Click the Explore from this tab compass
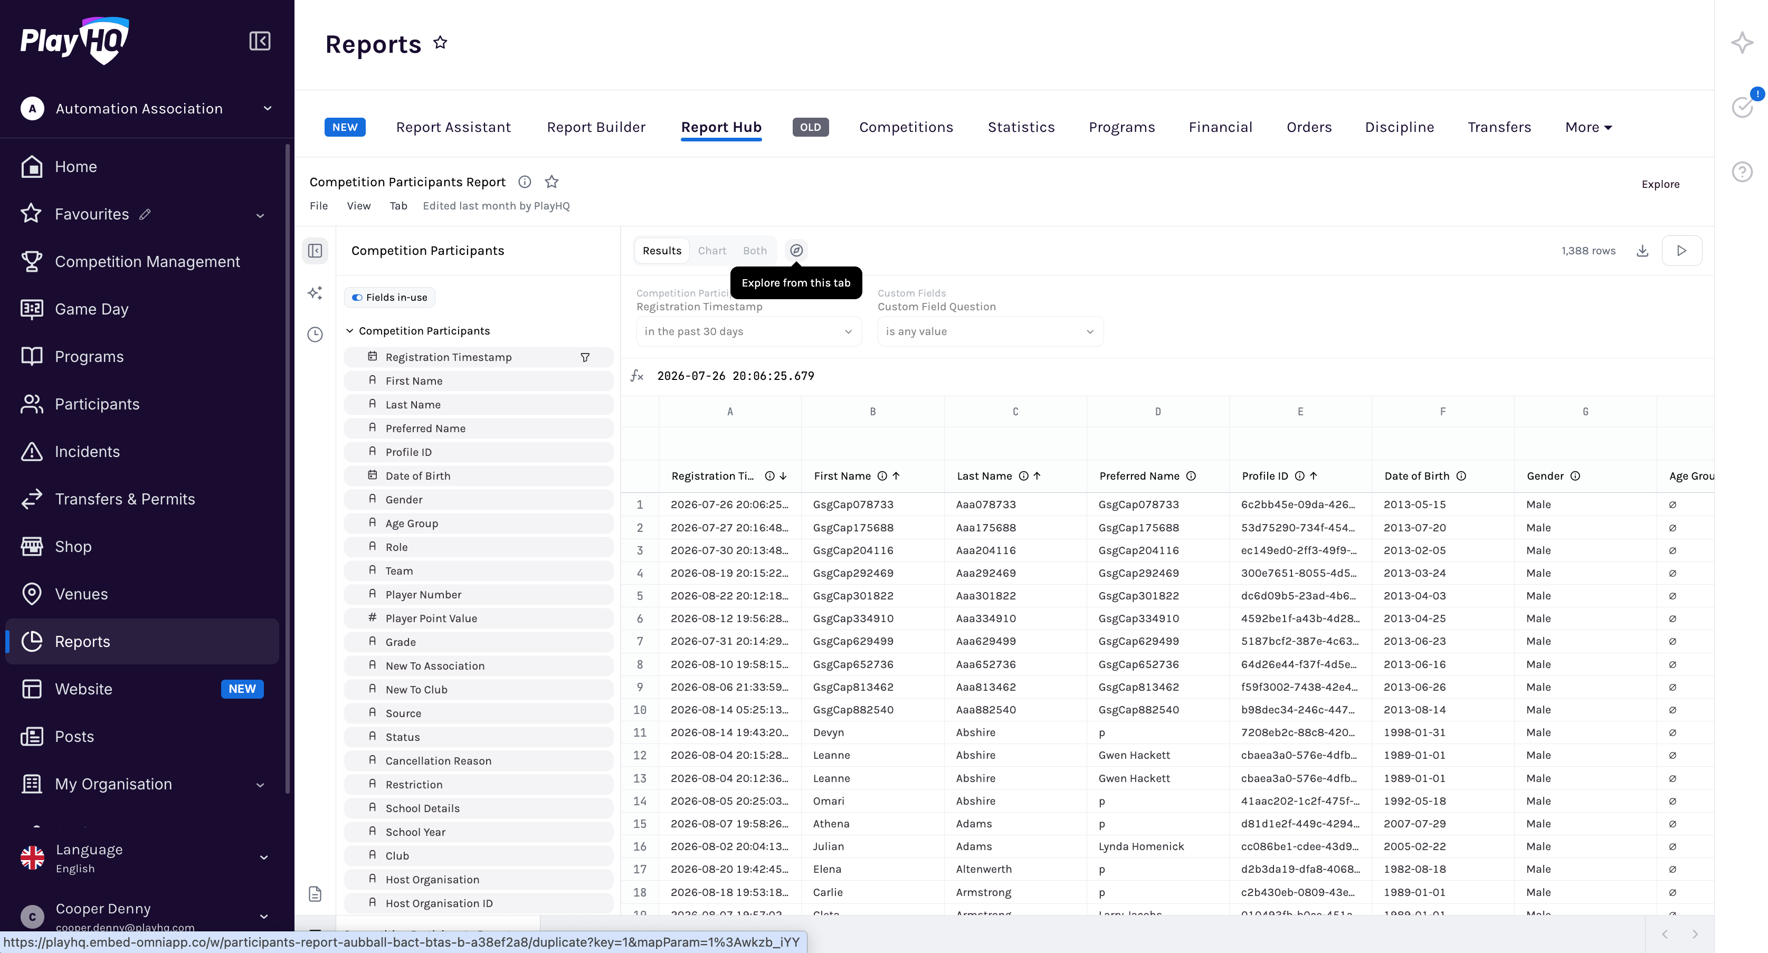The height and width of the screenshot is (953, 1768). pyautogui.click(x=796, y=251)
